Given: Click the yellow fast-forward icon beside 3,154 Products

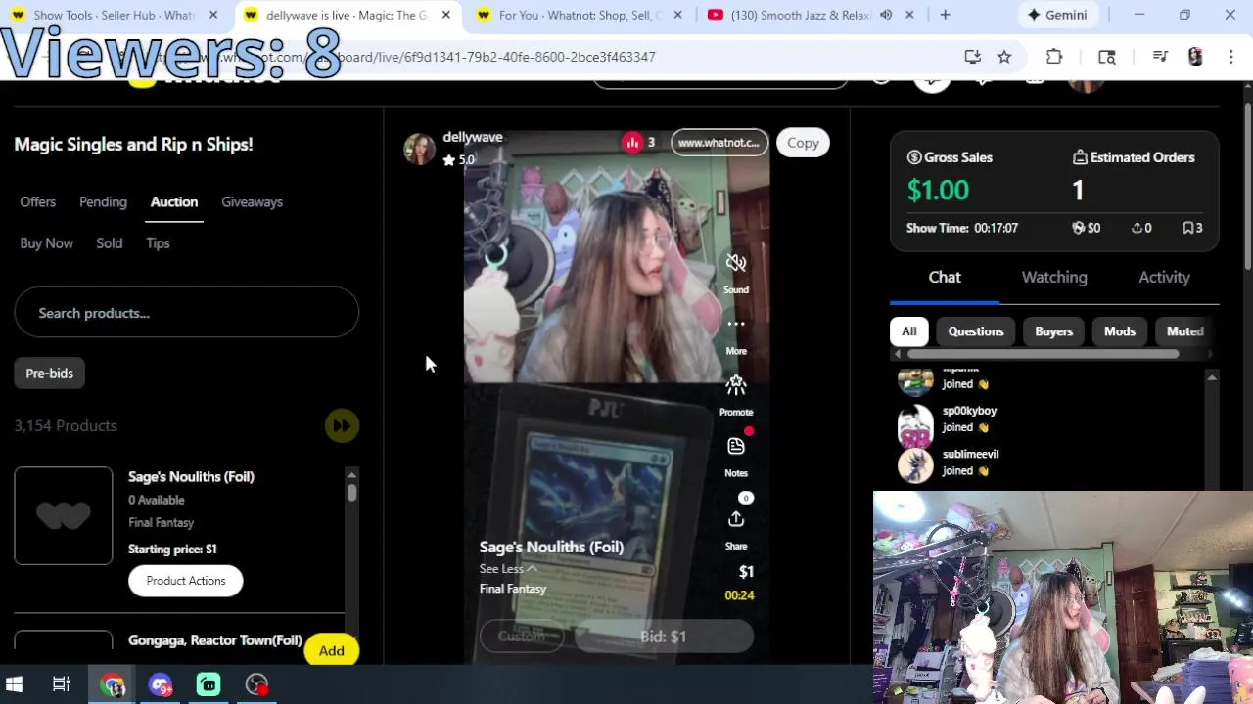Looking at the screenshot, I should (342, 425).
